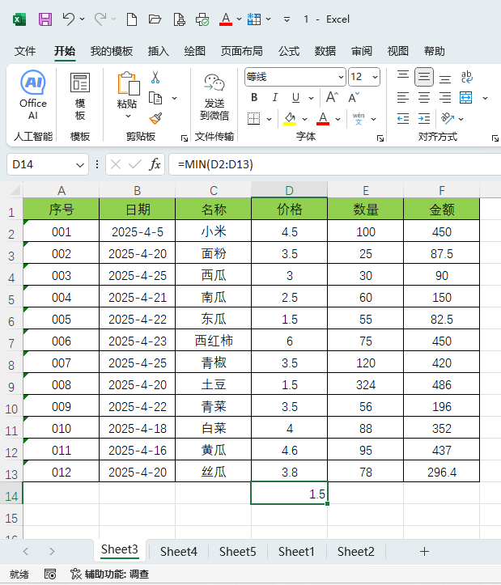Set top vertical alignment
This screenshot has height=585, width=501.
[403, 77]
